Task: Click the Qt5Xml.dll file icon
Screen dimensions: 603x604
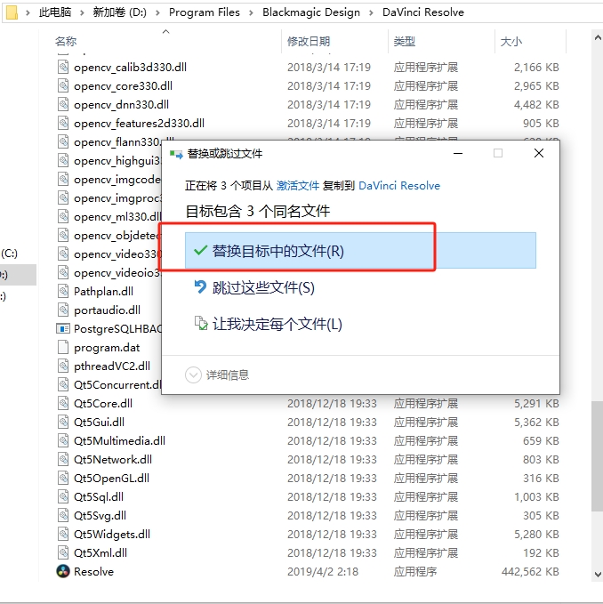Action: pos(63,552)
